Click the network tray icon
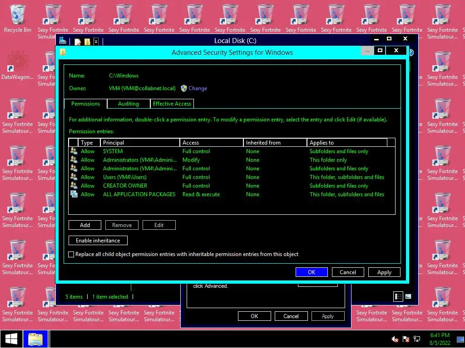 pos(417,339)
